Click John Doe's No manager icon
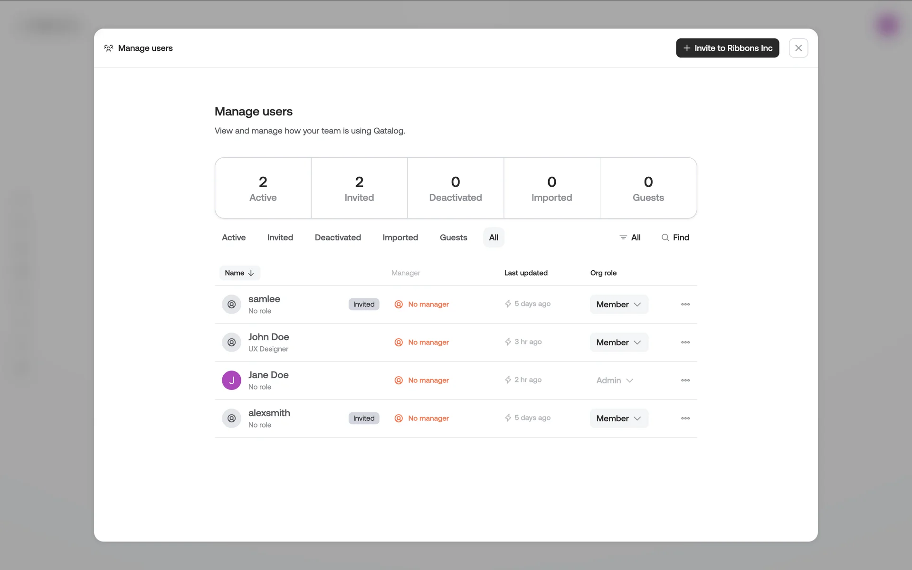912x570 pixels. coord(399,342)
